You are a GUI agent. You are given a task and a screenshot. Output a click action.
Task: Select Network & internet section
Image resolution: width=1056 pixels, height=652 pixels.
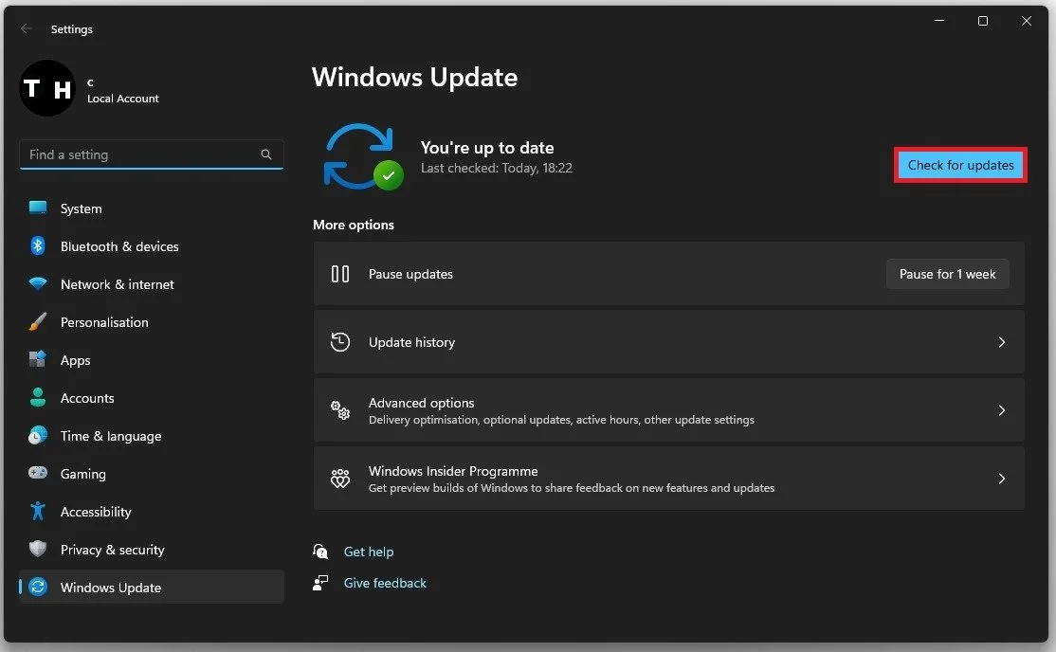tap(152, 283)
